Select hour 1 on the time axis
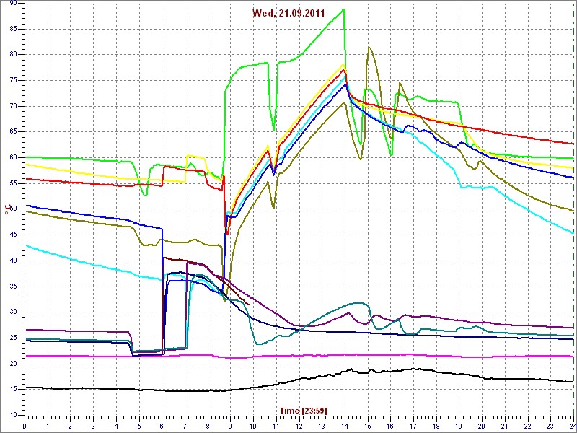577x433 pixels. coord(48,426)
